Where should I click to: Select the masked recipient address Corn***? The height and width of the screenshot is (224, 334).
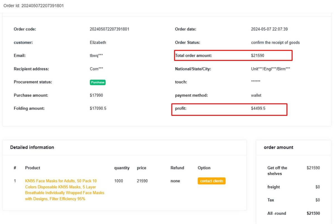coord(97,69)
